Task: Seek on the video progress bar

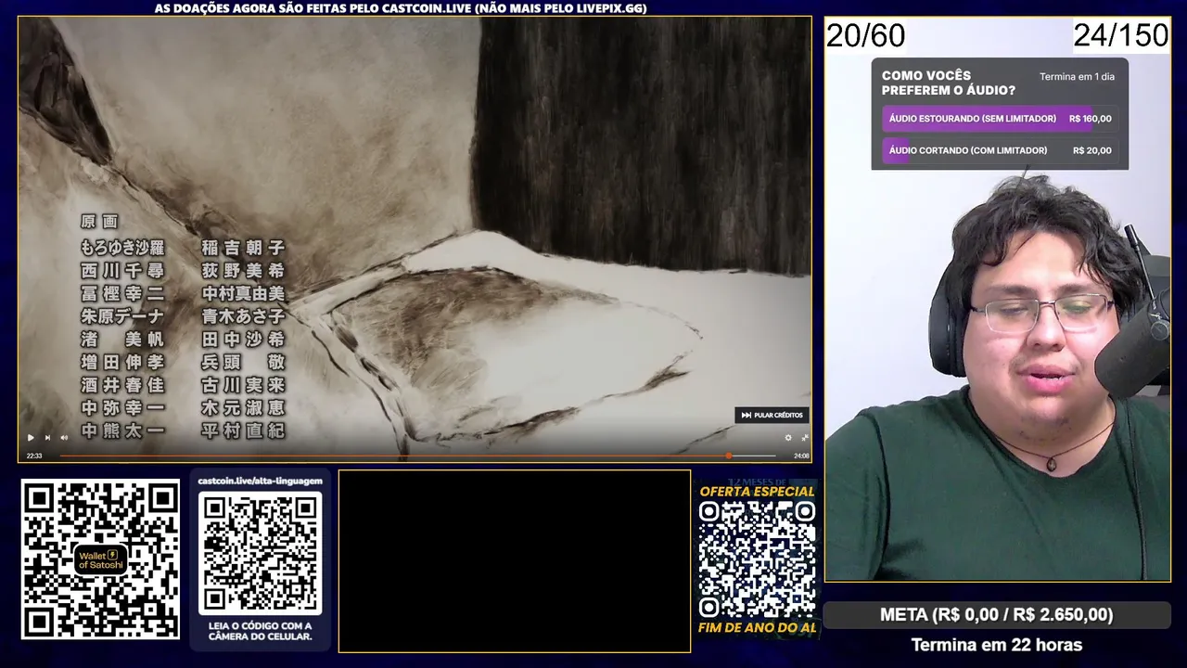Action: [x=417, y=456]
